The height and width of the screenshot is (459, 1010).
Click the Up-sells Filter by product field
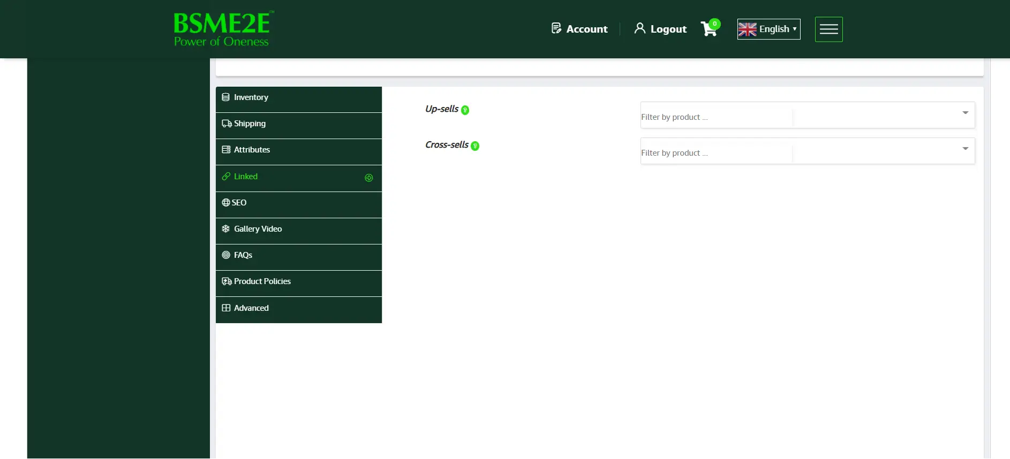(x=808, y=115)
